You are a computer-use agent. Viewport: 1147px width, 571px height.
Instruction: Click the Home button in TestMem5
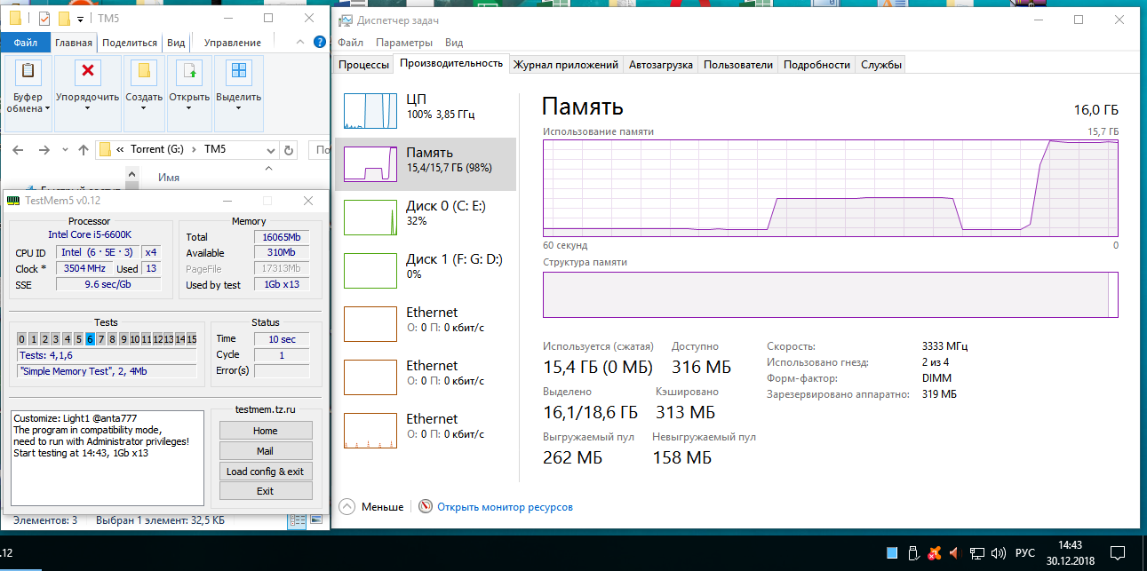266,431
